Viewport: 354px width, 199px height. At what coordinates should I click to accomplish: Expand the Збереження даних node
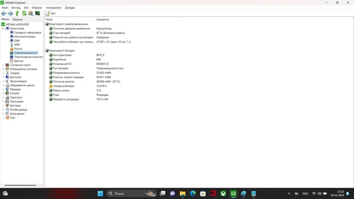coord(3,85)
